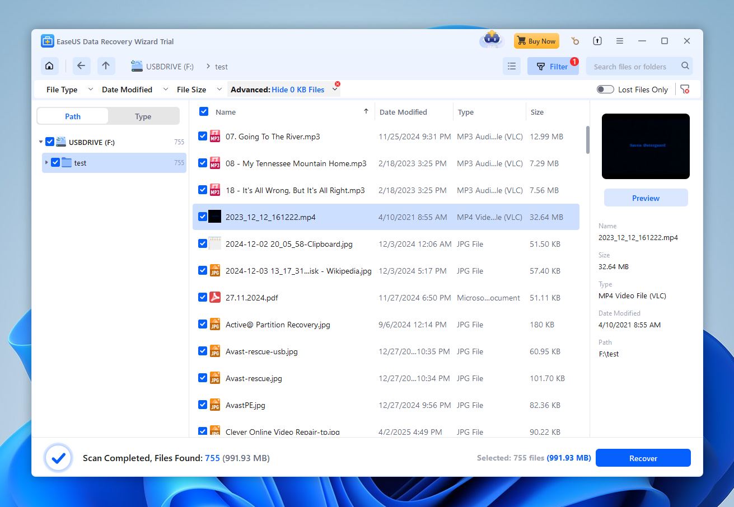Navigate back using the left arrow icon
The height and width of the screenshot is (507, 734).
(81, 65)
